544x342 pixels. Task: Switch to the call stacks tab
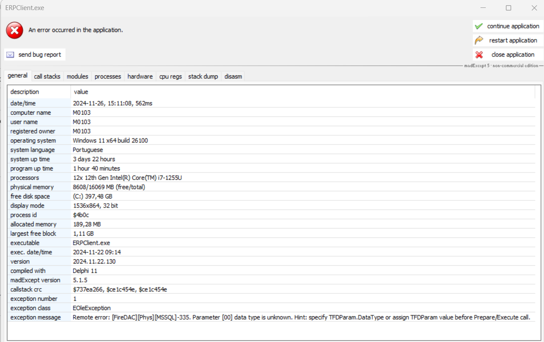click(x=47, y=76)
